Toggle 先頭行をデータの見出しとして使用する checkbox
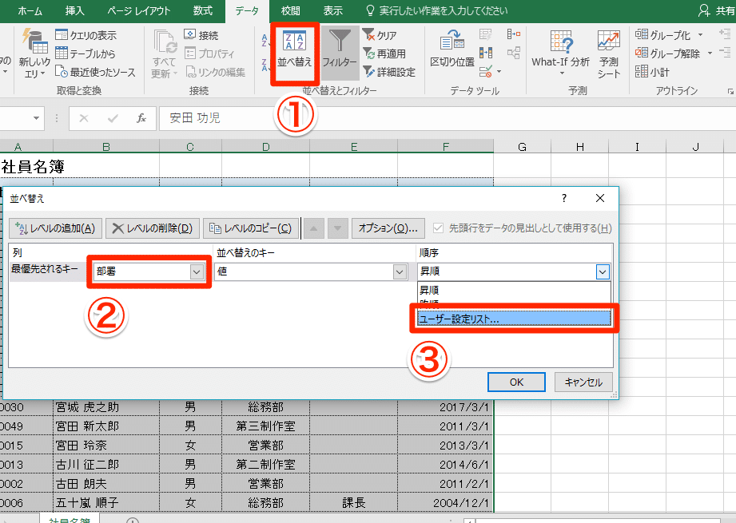This screenshot has height=523, width=736. pos(438,228)
